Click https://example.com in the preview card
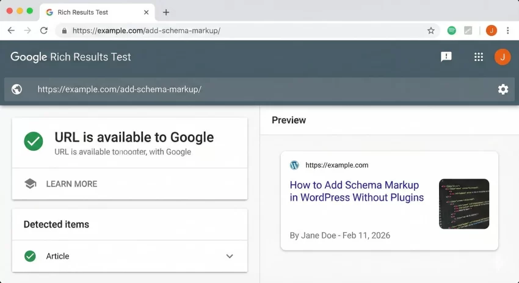 [336, 165]
